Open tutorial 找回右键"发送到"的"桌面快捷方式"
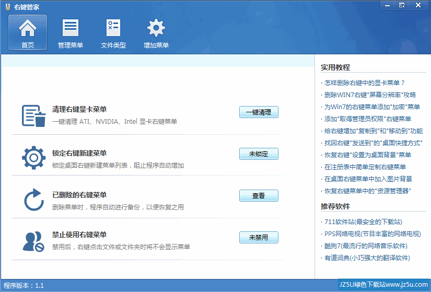This screenshot has width=431, height=292. coord(374,143)
